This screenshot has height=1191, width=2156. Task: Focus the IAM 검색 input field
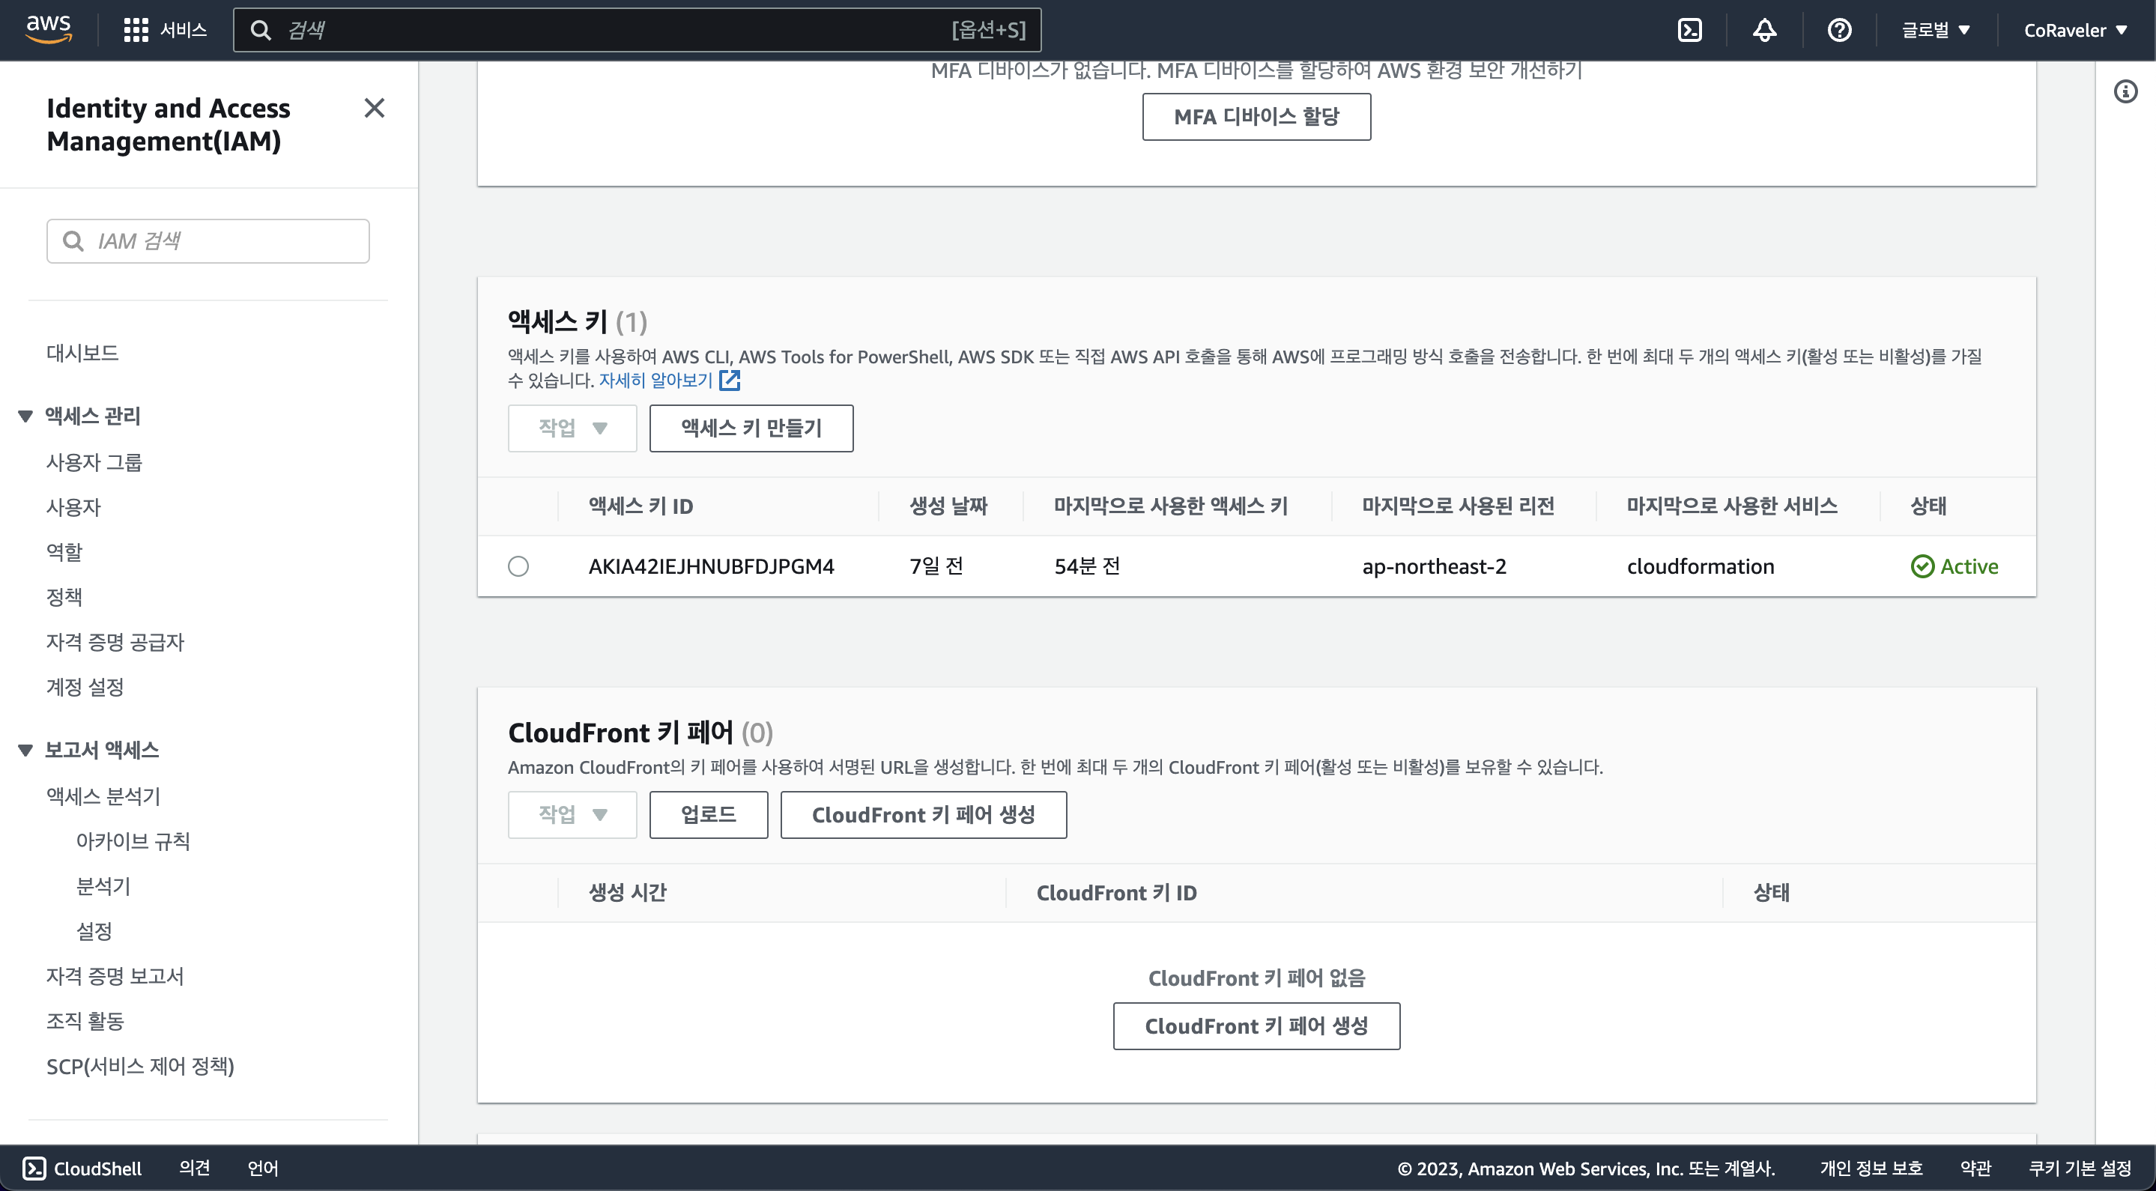(x=208, y=241)
